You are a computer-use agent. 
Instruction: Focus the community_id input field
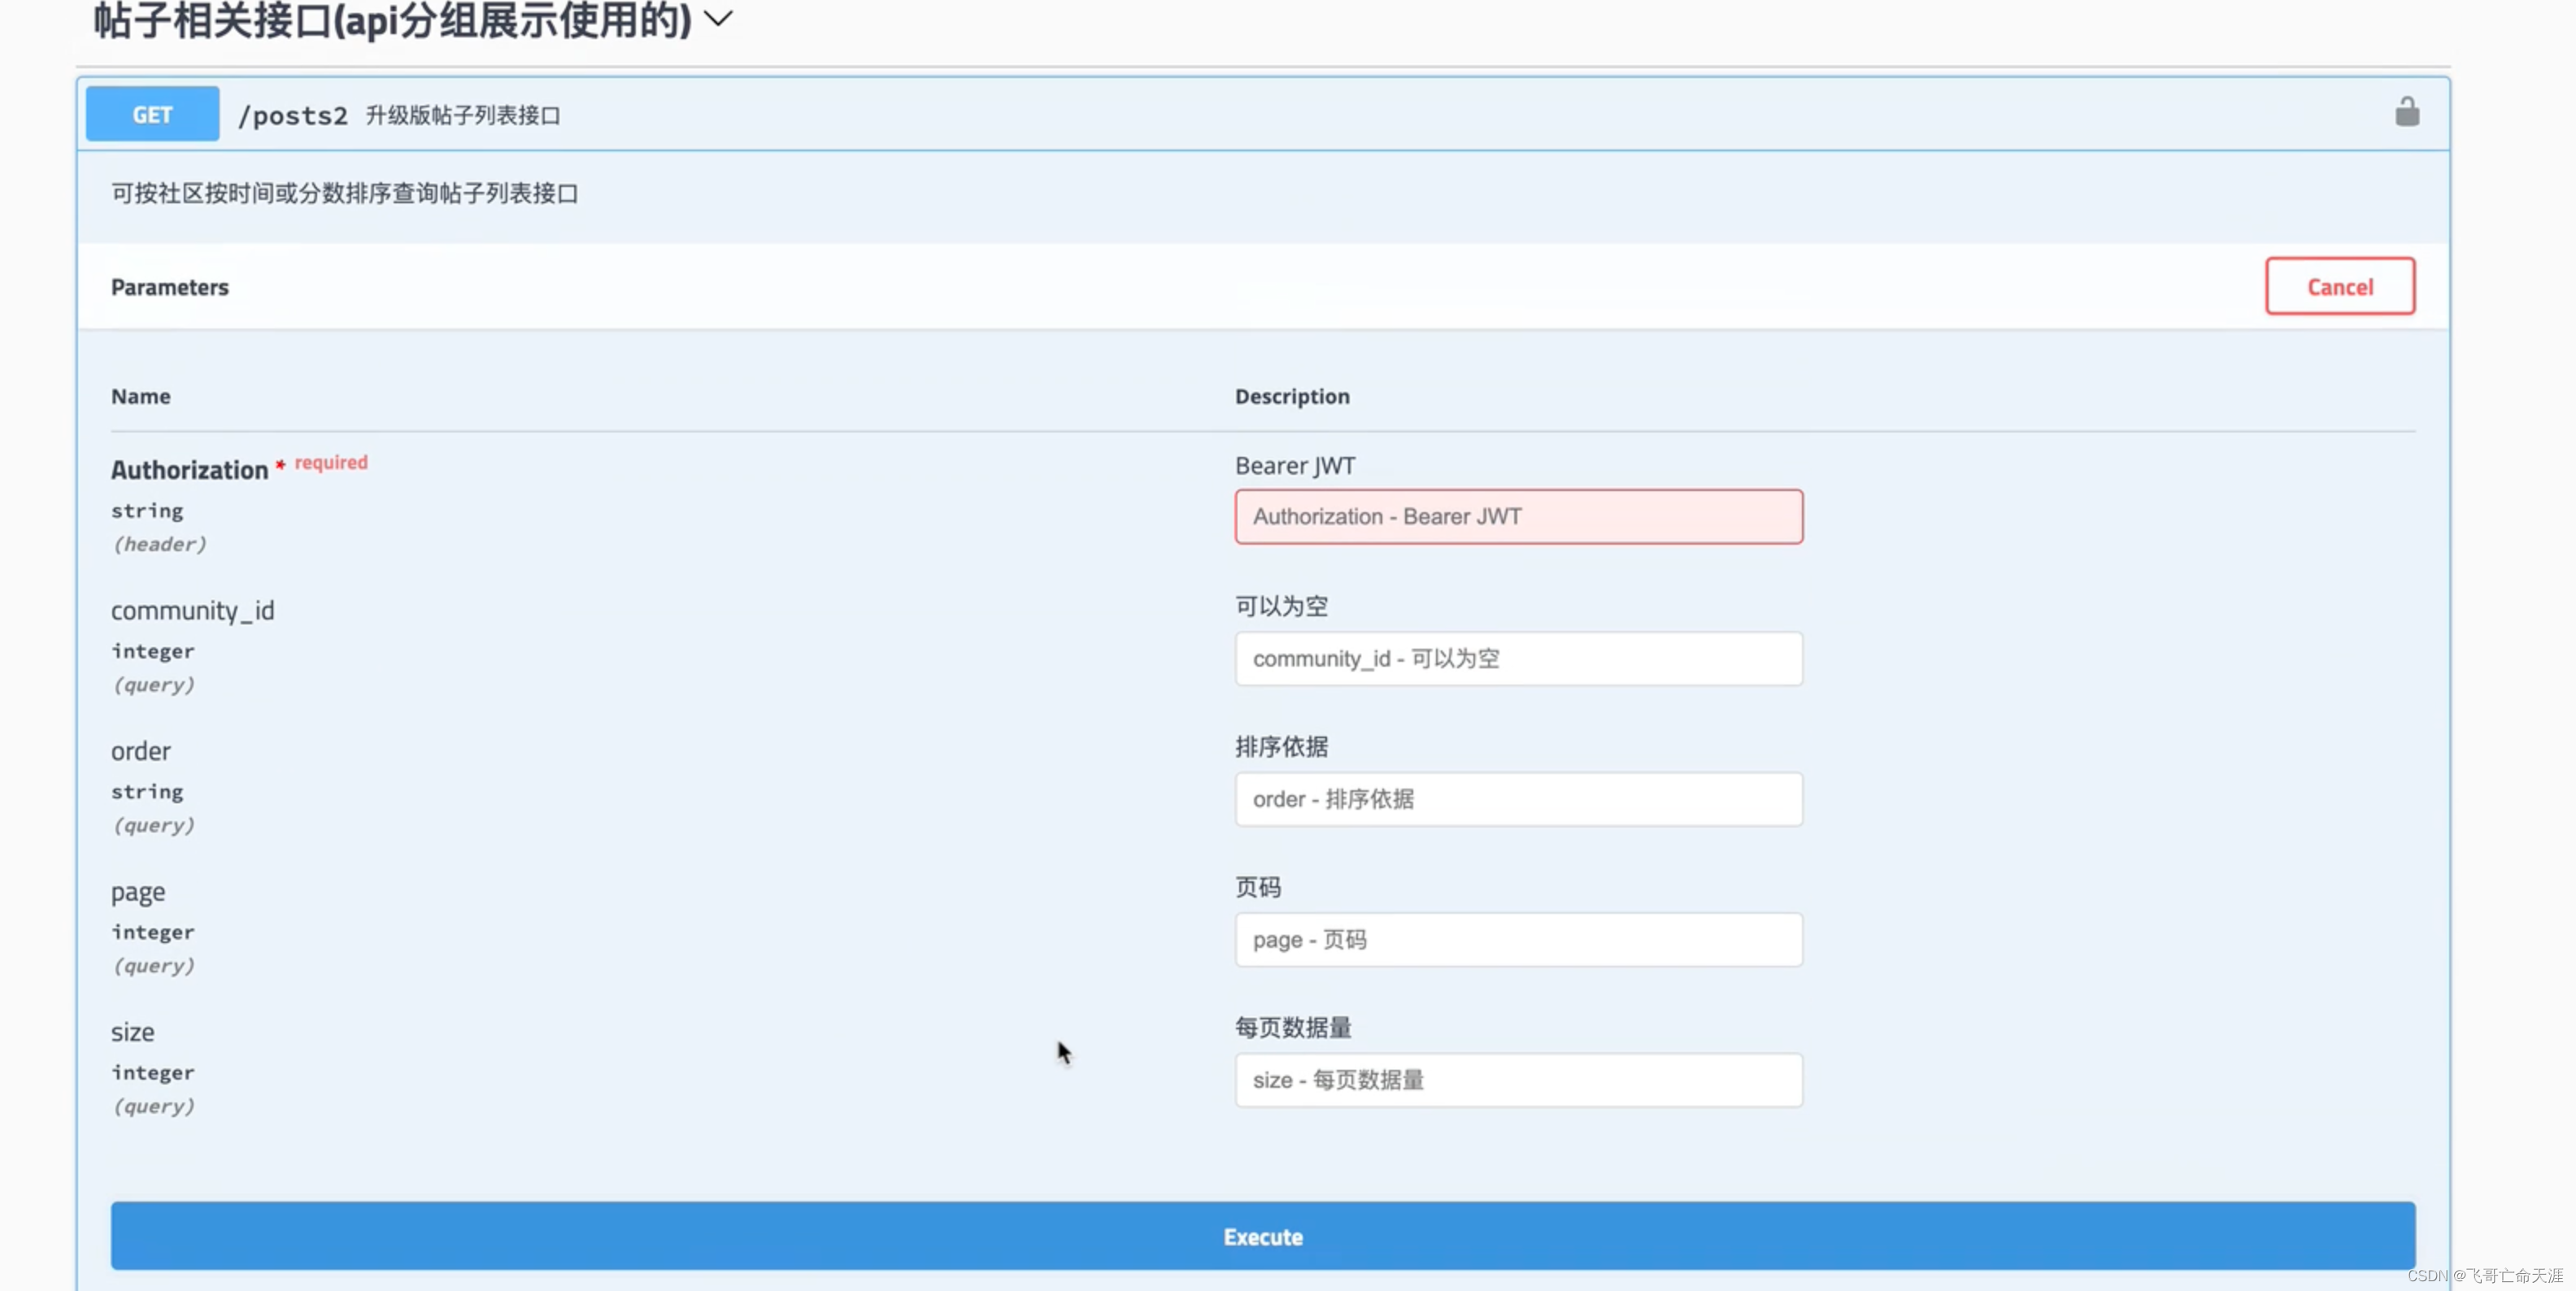(1518, 659)
